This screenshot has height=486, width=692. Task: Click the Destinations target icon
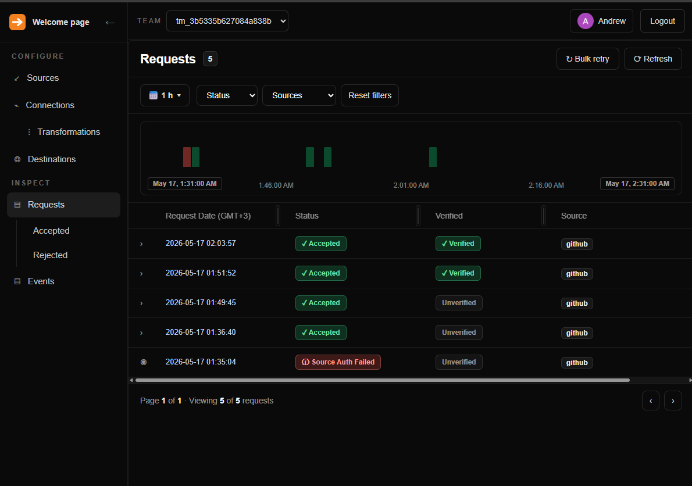pos(17,159)
